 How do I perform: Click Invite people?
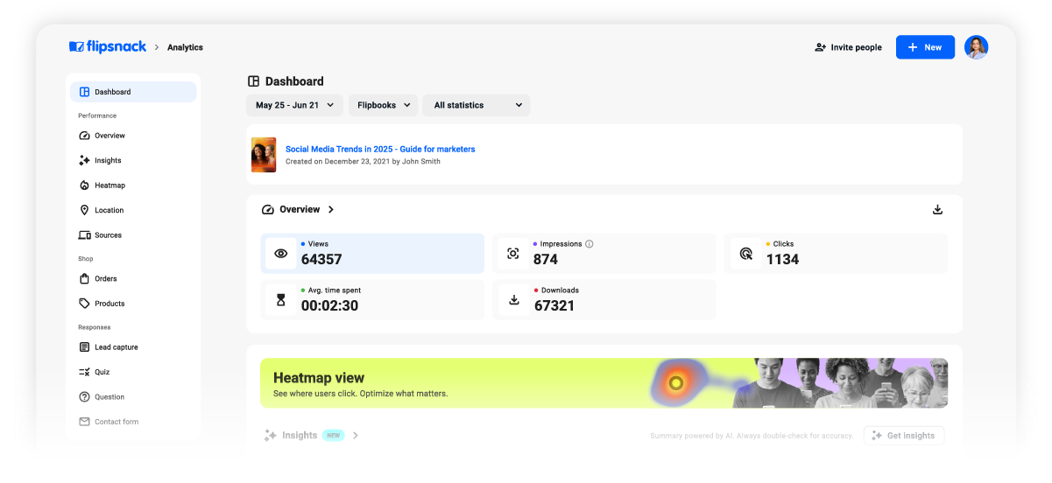[x=848, y=47]
